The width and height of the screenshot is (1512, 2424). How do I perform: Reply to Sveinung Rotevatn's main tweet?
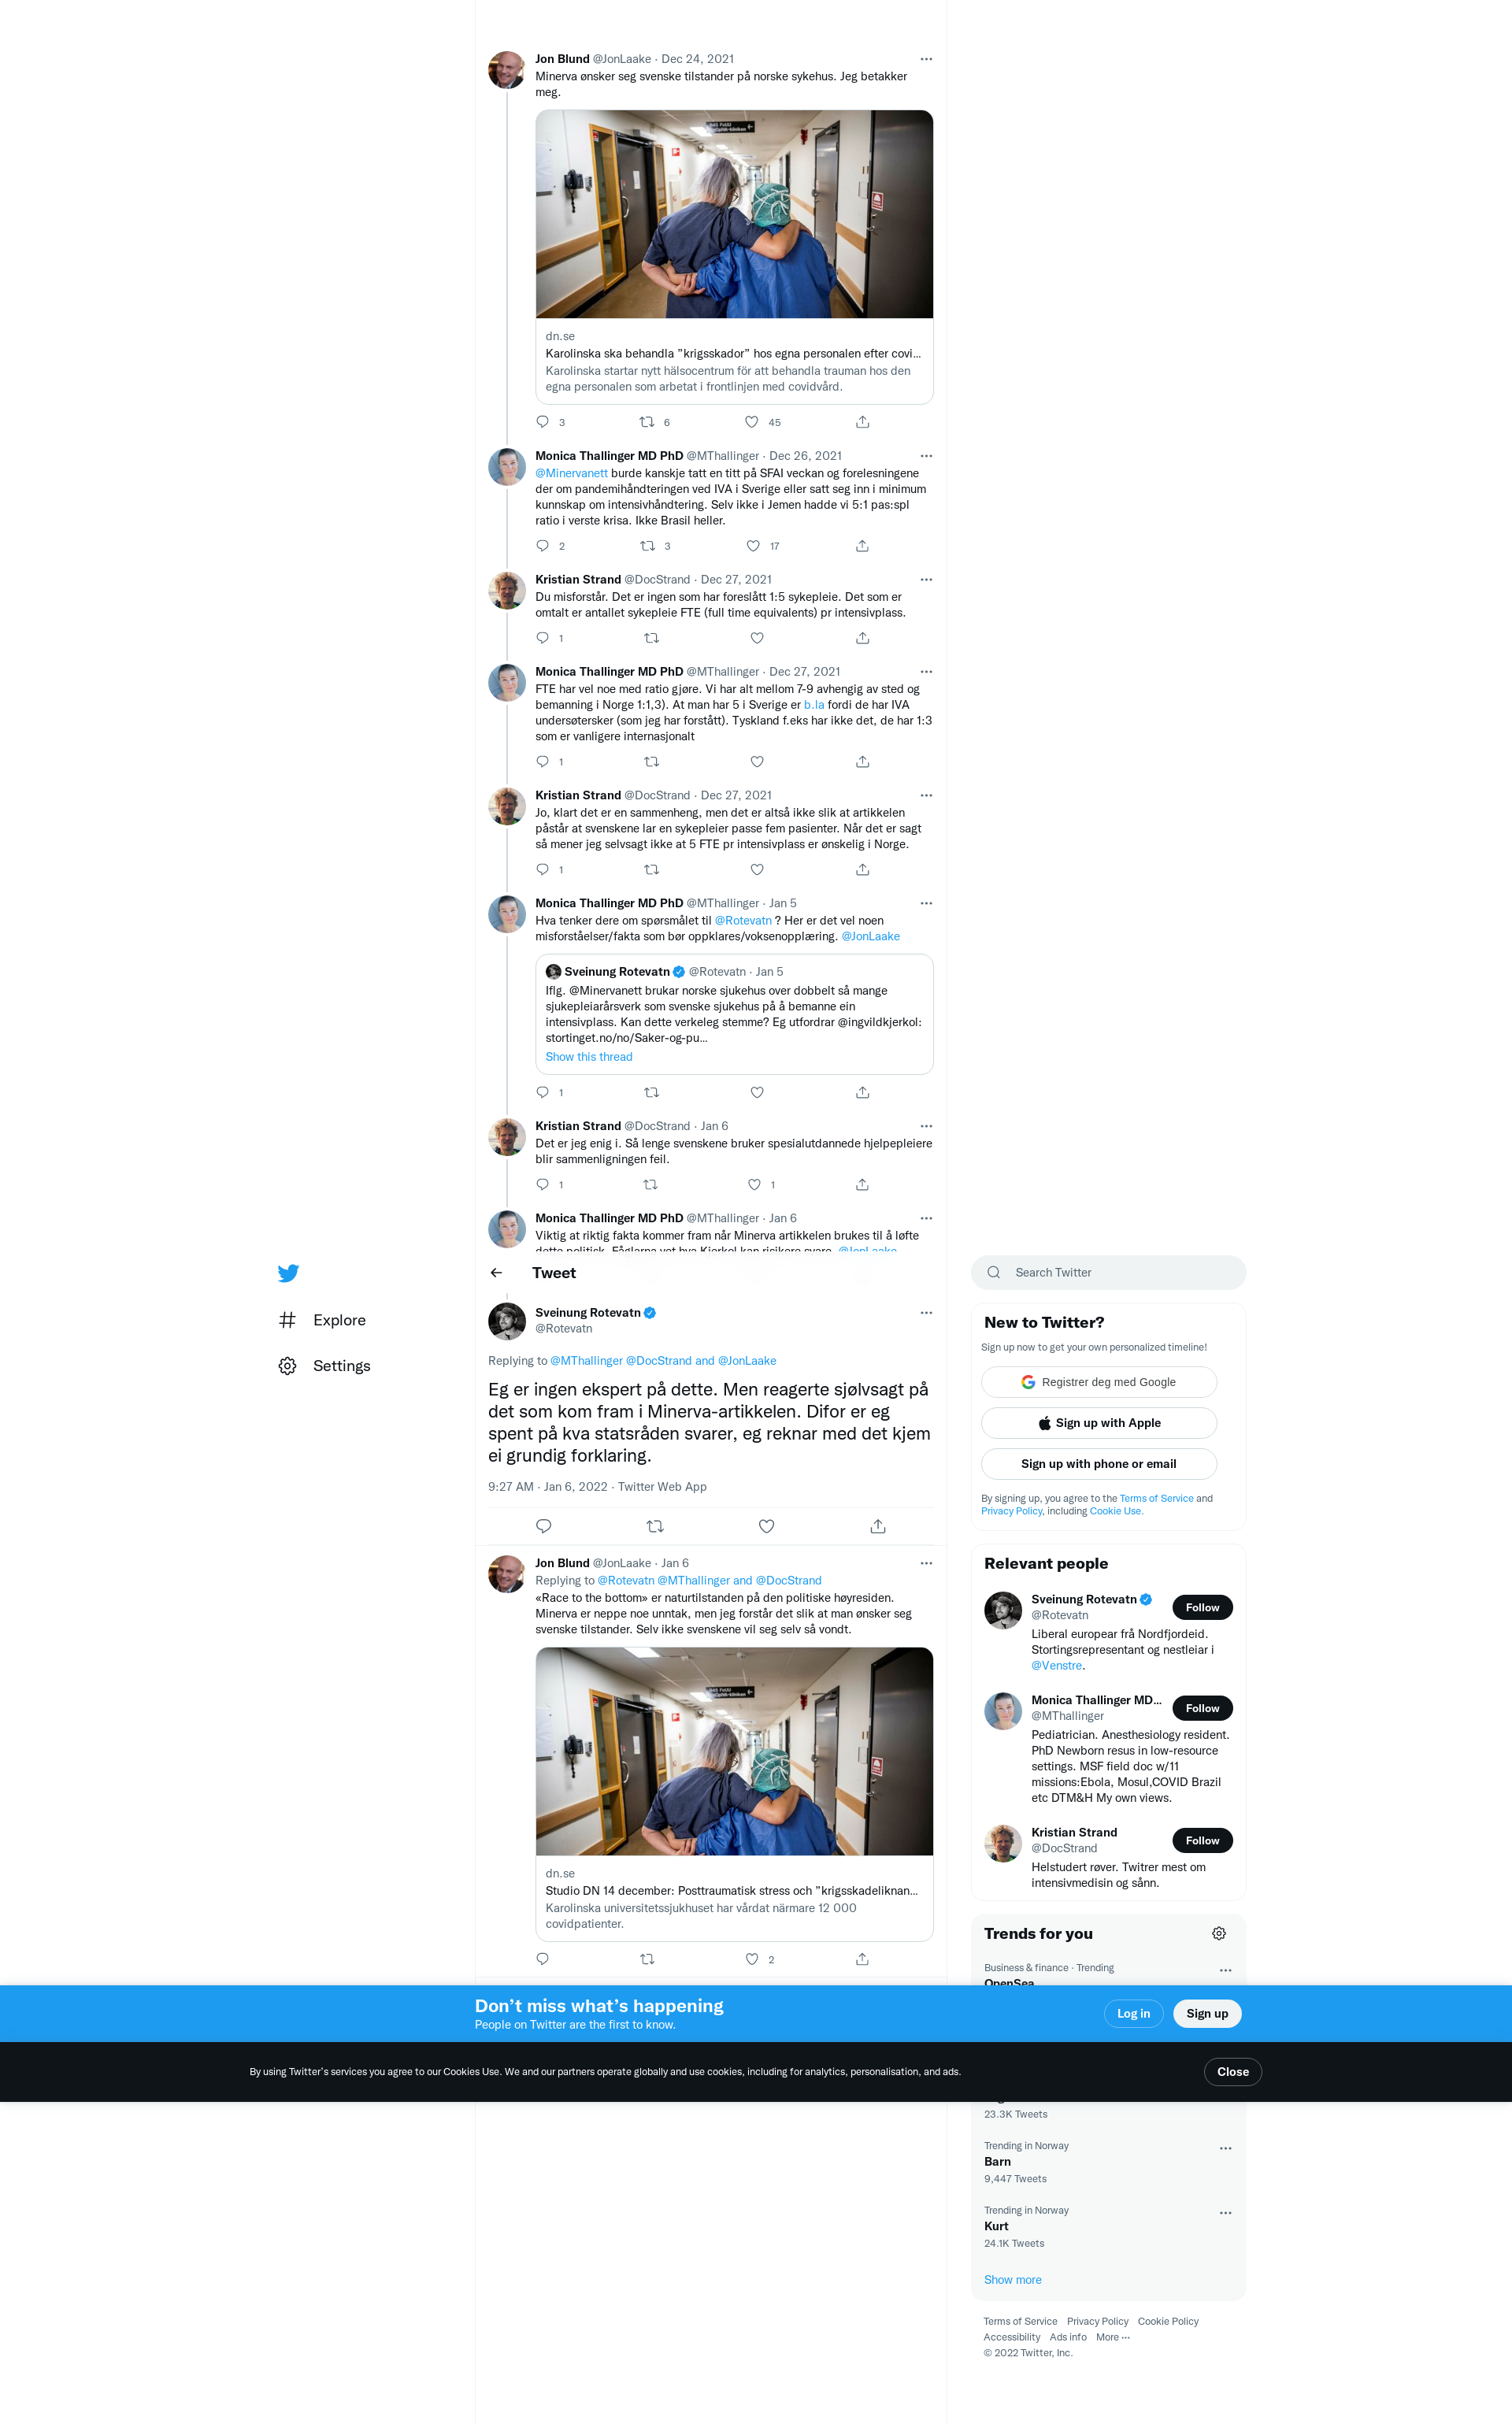point(543,1525)
